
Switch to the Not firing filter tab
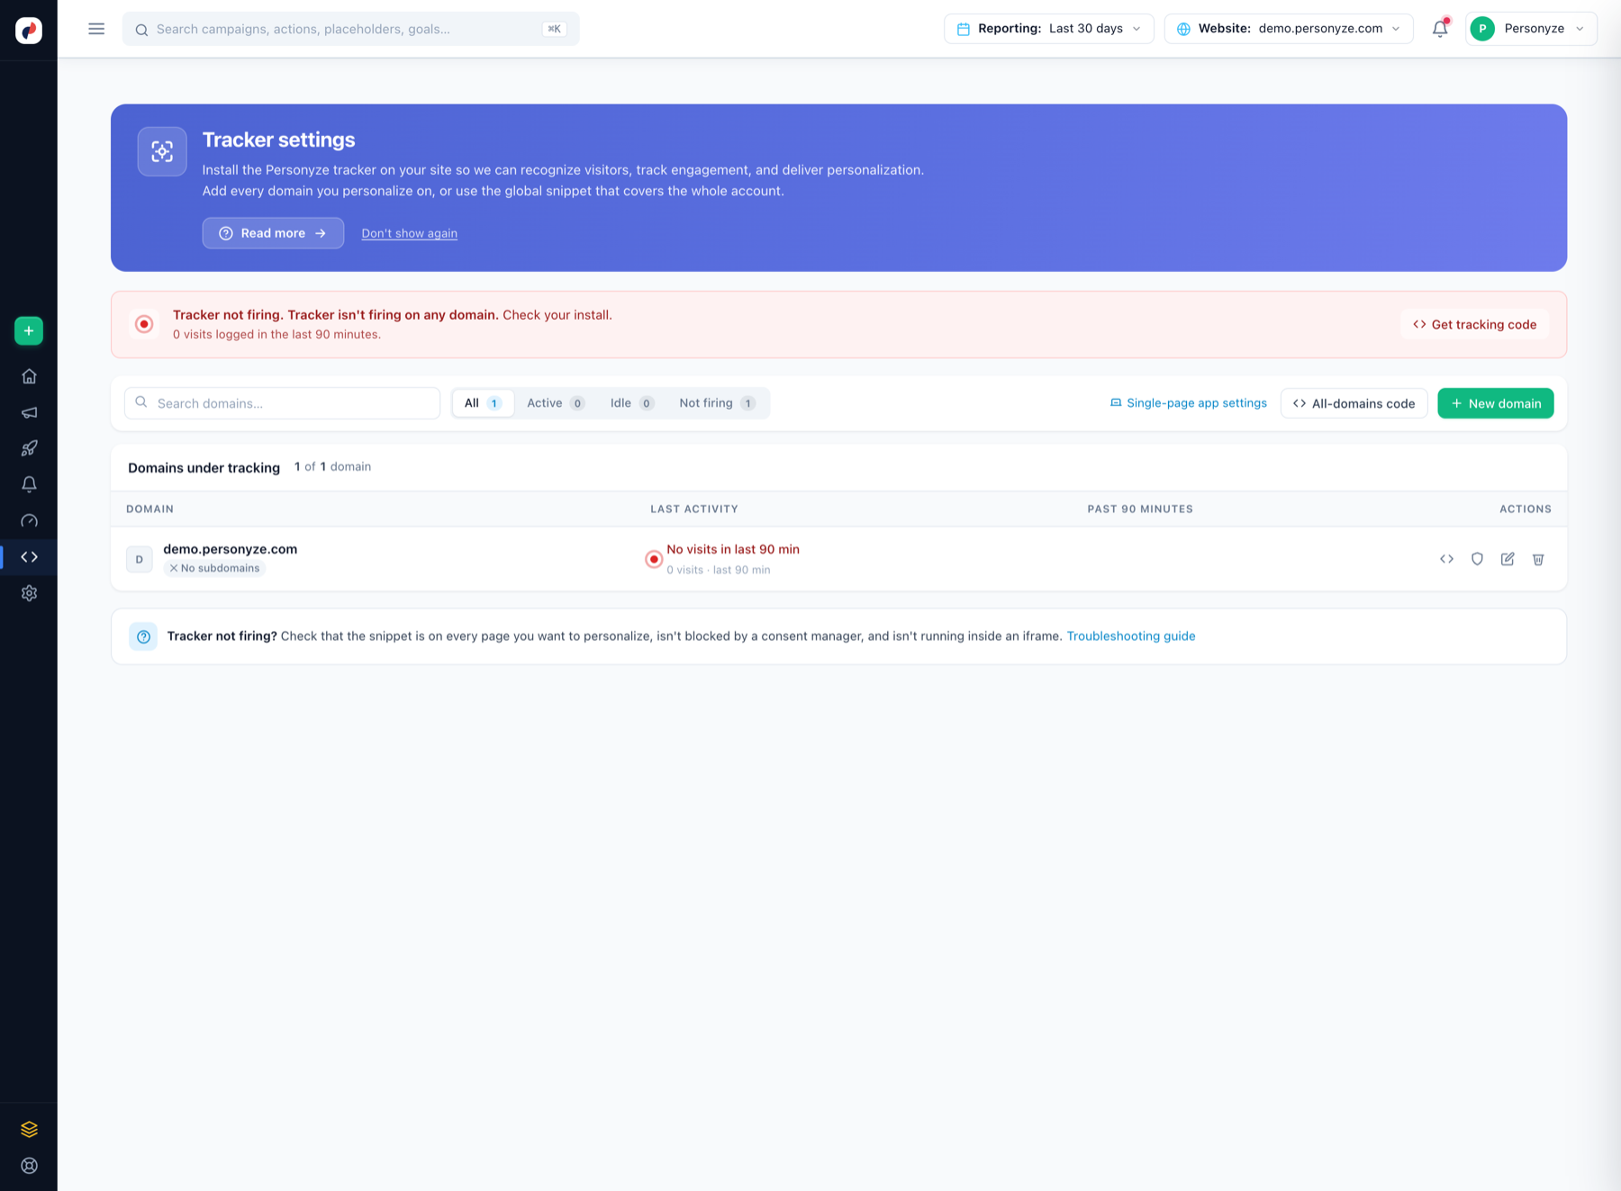[717, 403]
